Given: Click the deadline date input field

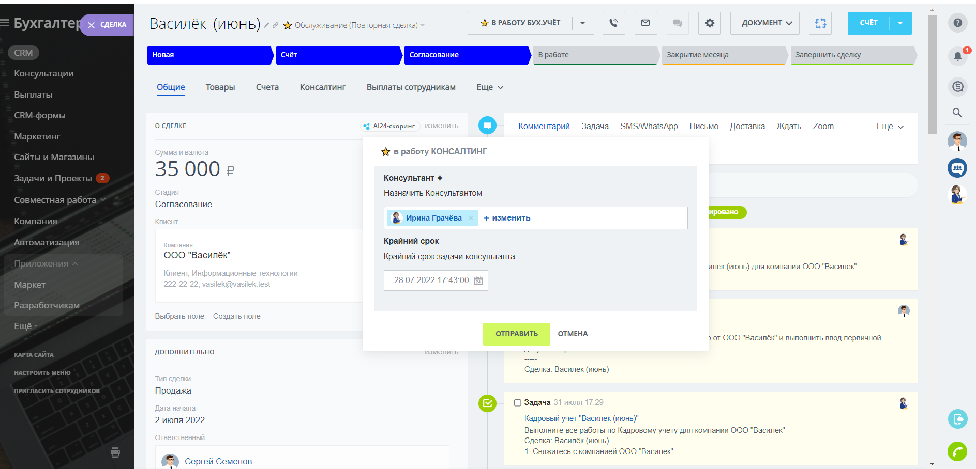Looking at the screenshot, I should coord(430,280).
